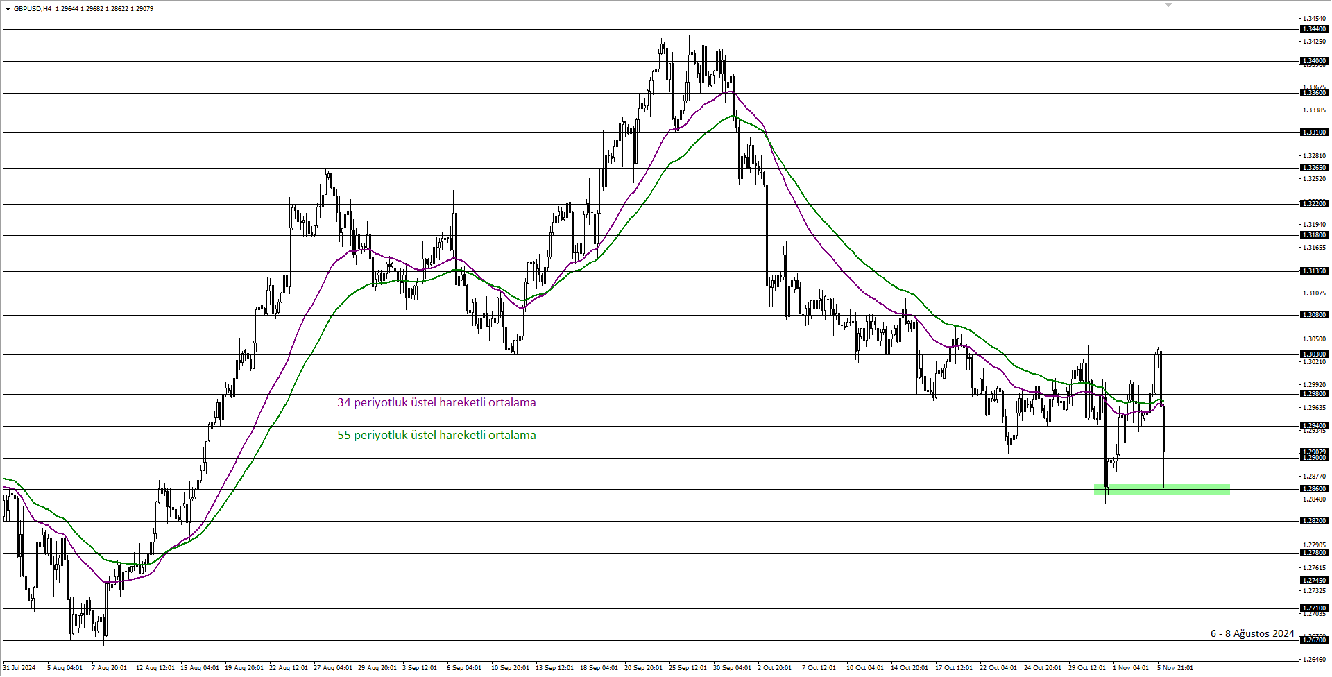Viewport: 1332px width, 677px height.
Task: Click the GBPUSD,H4 symbol title text
Action: [x=33, y=9]
